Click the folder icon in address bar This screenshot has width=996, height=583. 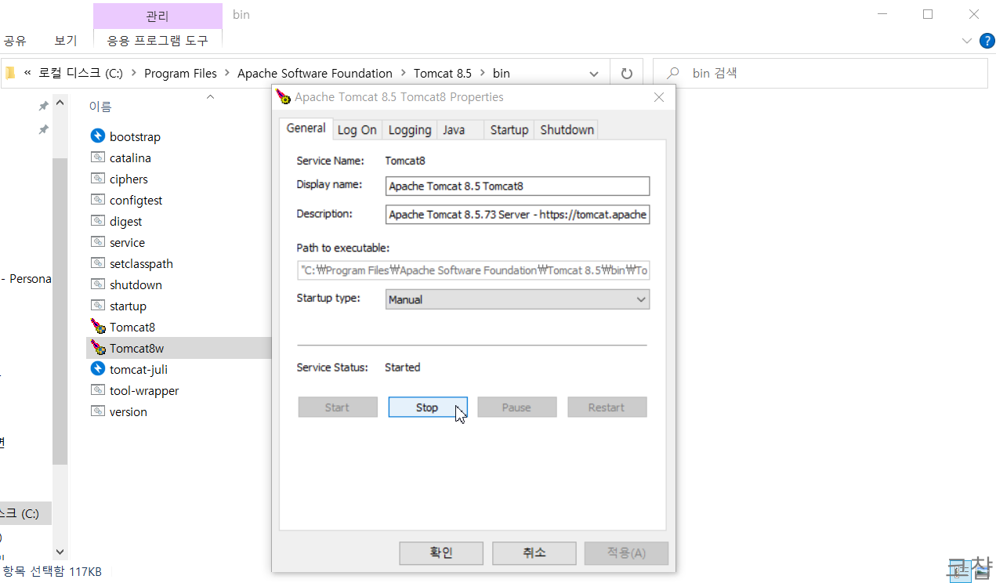(9, 73)
